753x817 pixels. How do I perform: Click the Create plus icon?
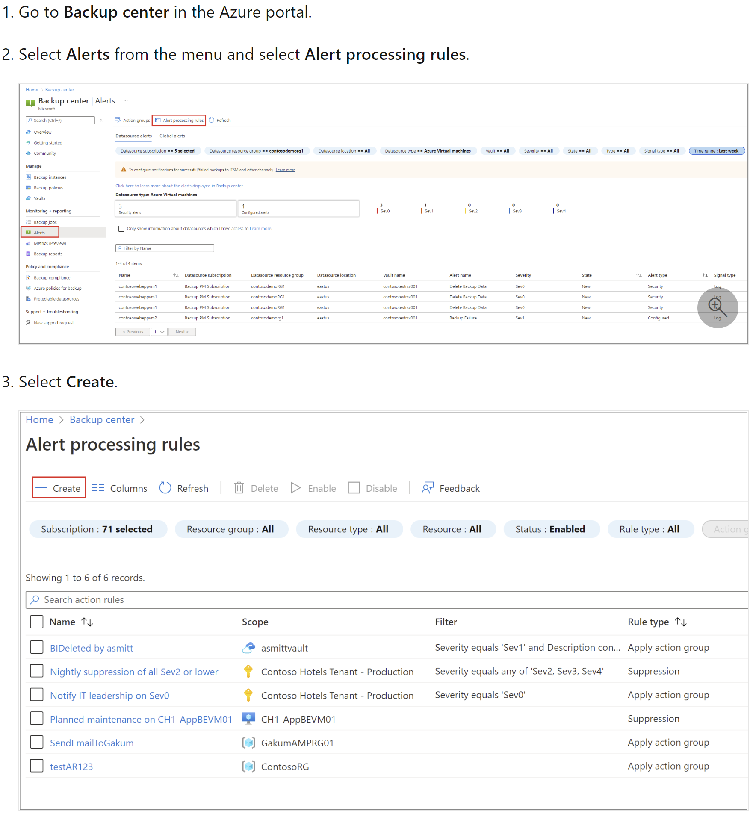click(x=41, y=488)
